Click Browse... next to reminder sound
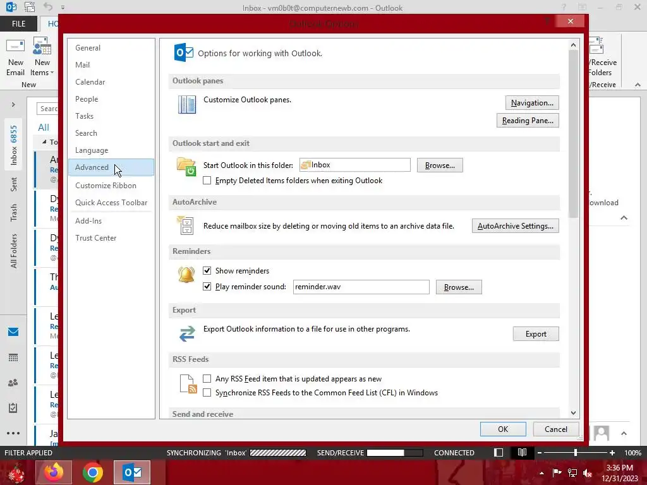This screenshot has height=485, width=647. click(459, 287)
